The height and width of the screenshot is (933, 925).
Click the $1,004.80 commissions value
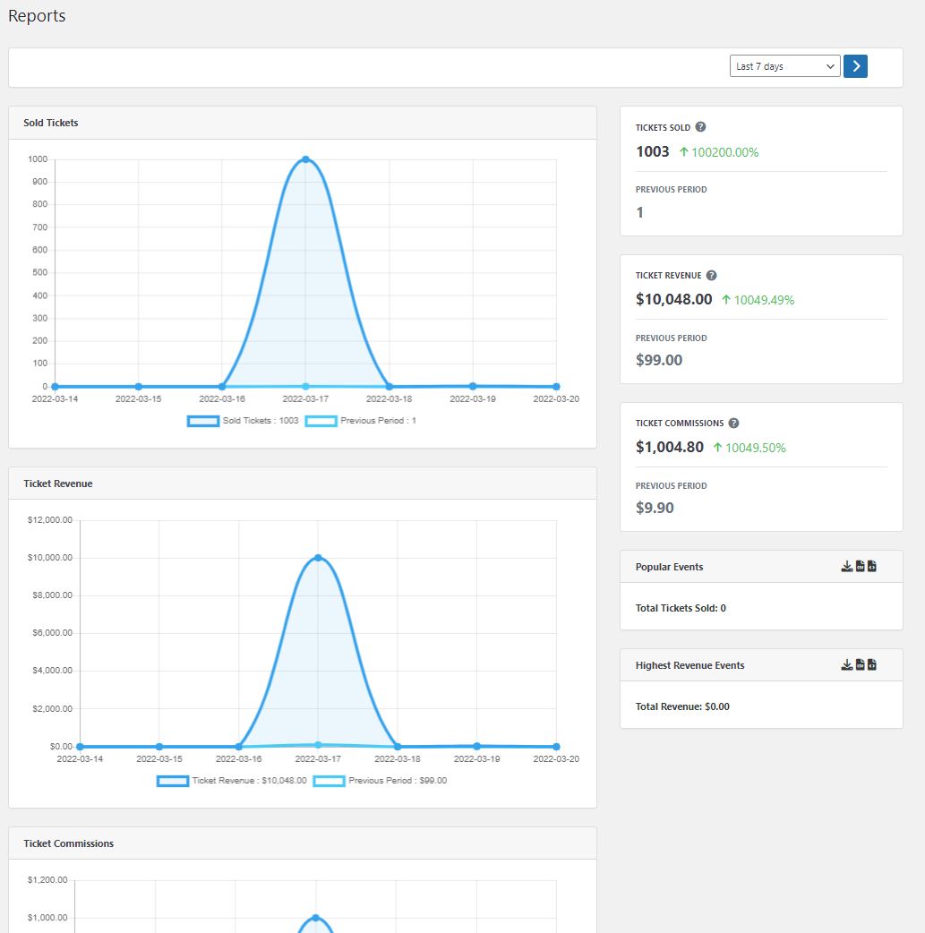point(670,447)
